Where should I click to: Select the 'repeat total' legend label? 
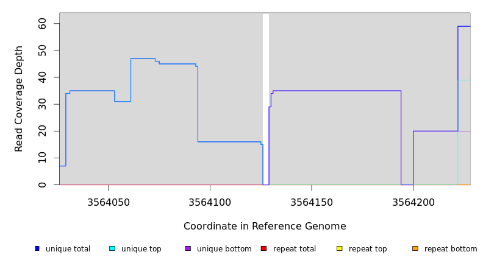295,249
